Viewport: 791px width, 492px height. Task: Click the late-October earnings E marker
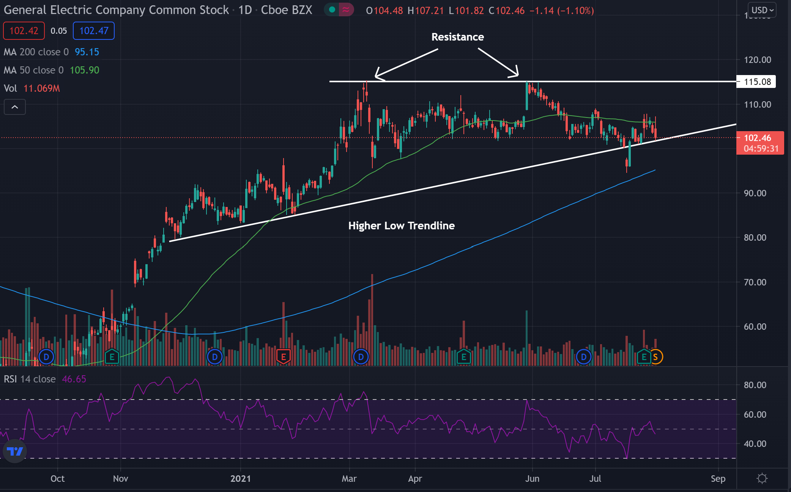pos(112,357)
